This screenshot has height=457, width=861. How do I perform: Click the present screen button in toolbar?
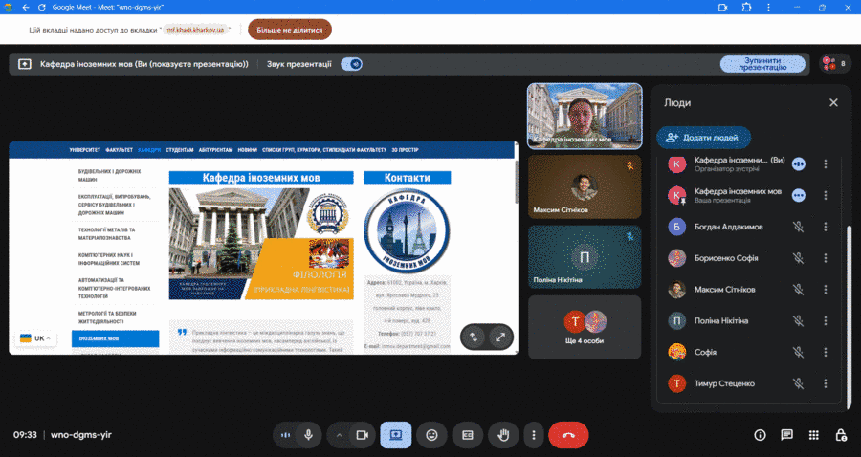[395, 435]
